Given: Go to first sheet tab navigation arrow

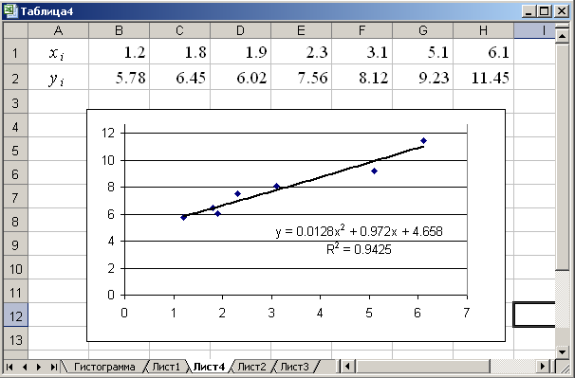Looking at the screenshot, I should click(x=9, y=367).
